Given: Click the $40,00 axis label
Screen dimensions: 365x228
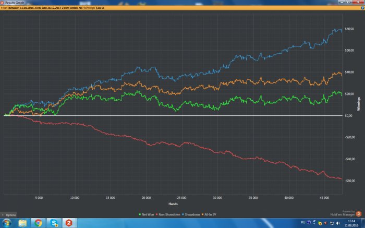Looking at the screenshot, I should click(349, 72).
